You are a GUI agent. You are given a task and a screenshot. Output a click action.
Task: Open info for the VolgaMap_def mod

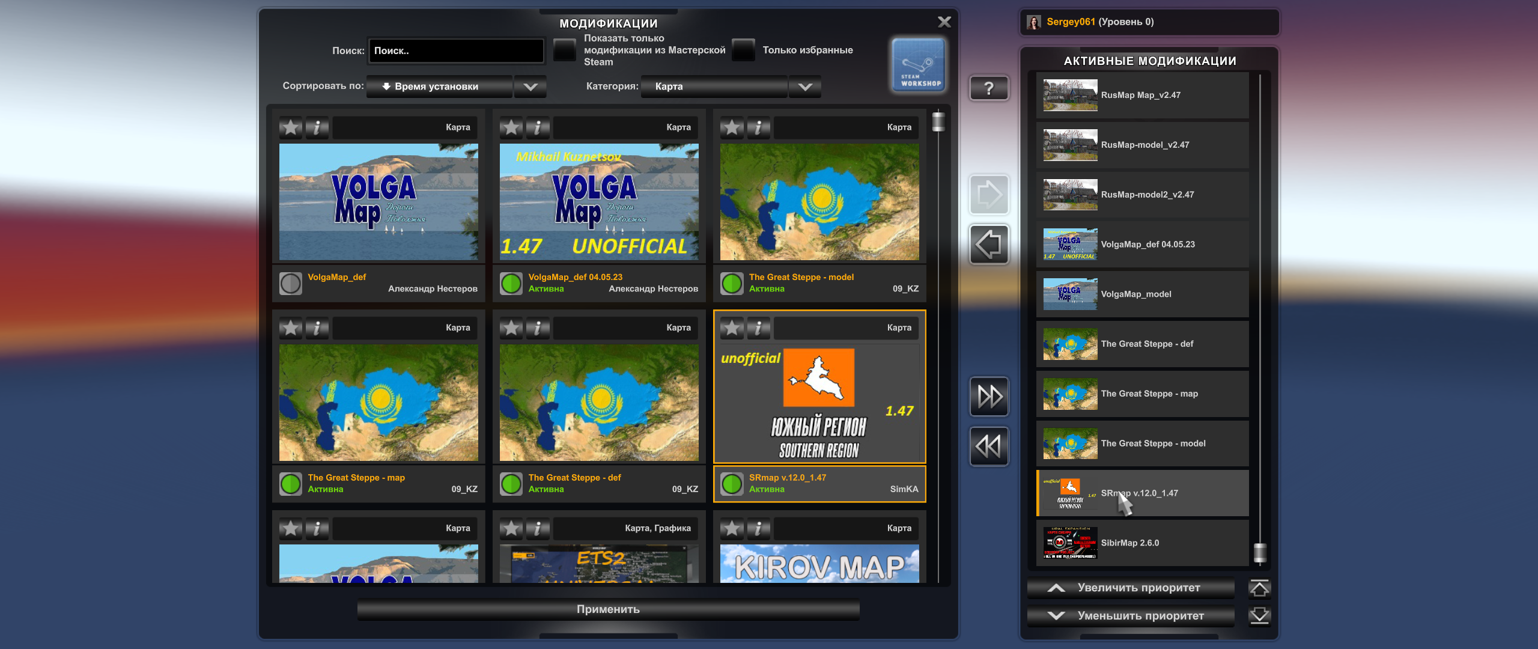(x=317, y=127)
